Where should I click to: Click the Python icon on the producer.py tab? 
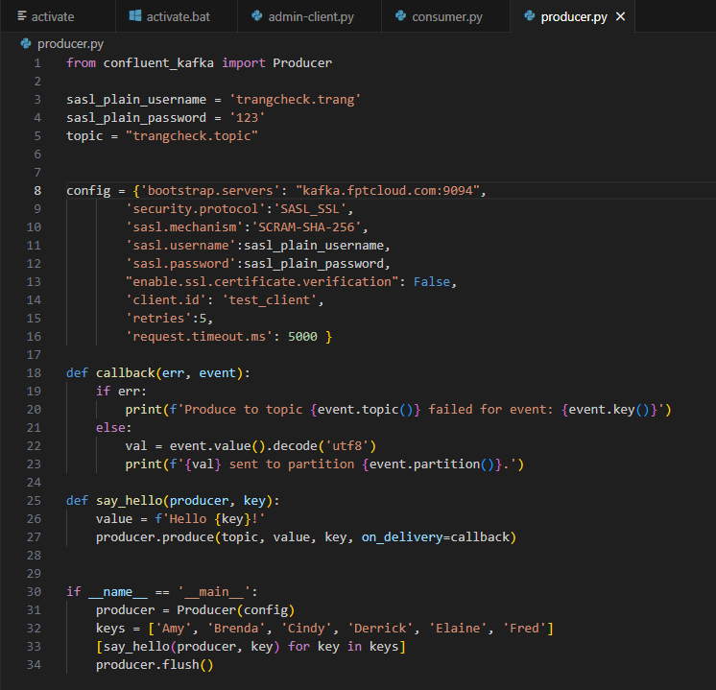pyautogui.click(x=530, y=17)
